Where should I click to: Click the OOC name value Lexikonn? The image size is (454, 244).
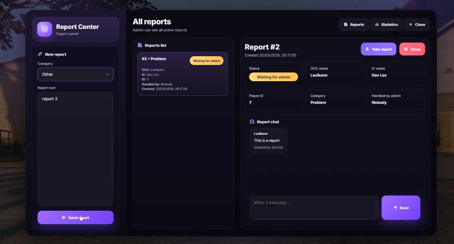coord(319,75)
